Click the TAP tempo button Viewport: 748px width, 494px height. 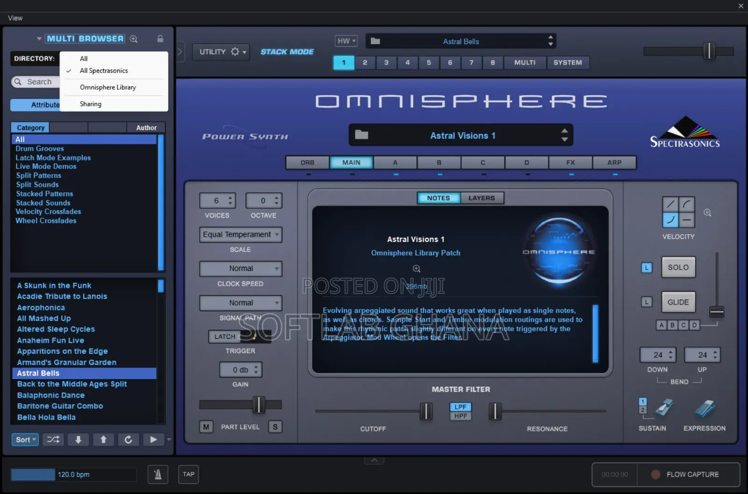pos(188,474)
